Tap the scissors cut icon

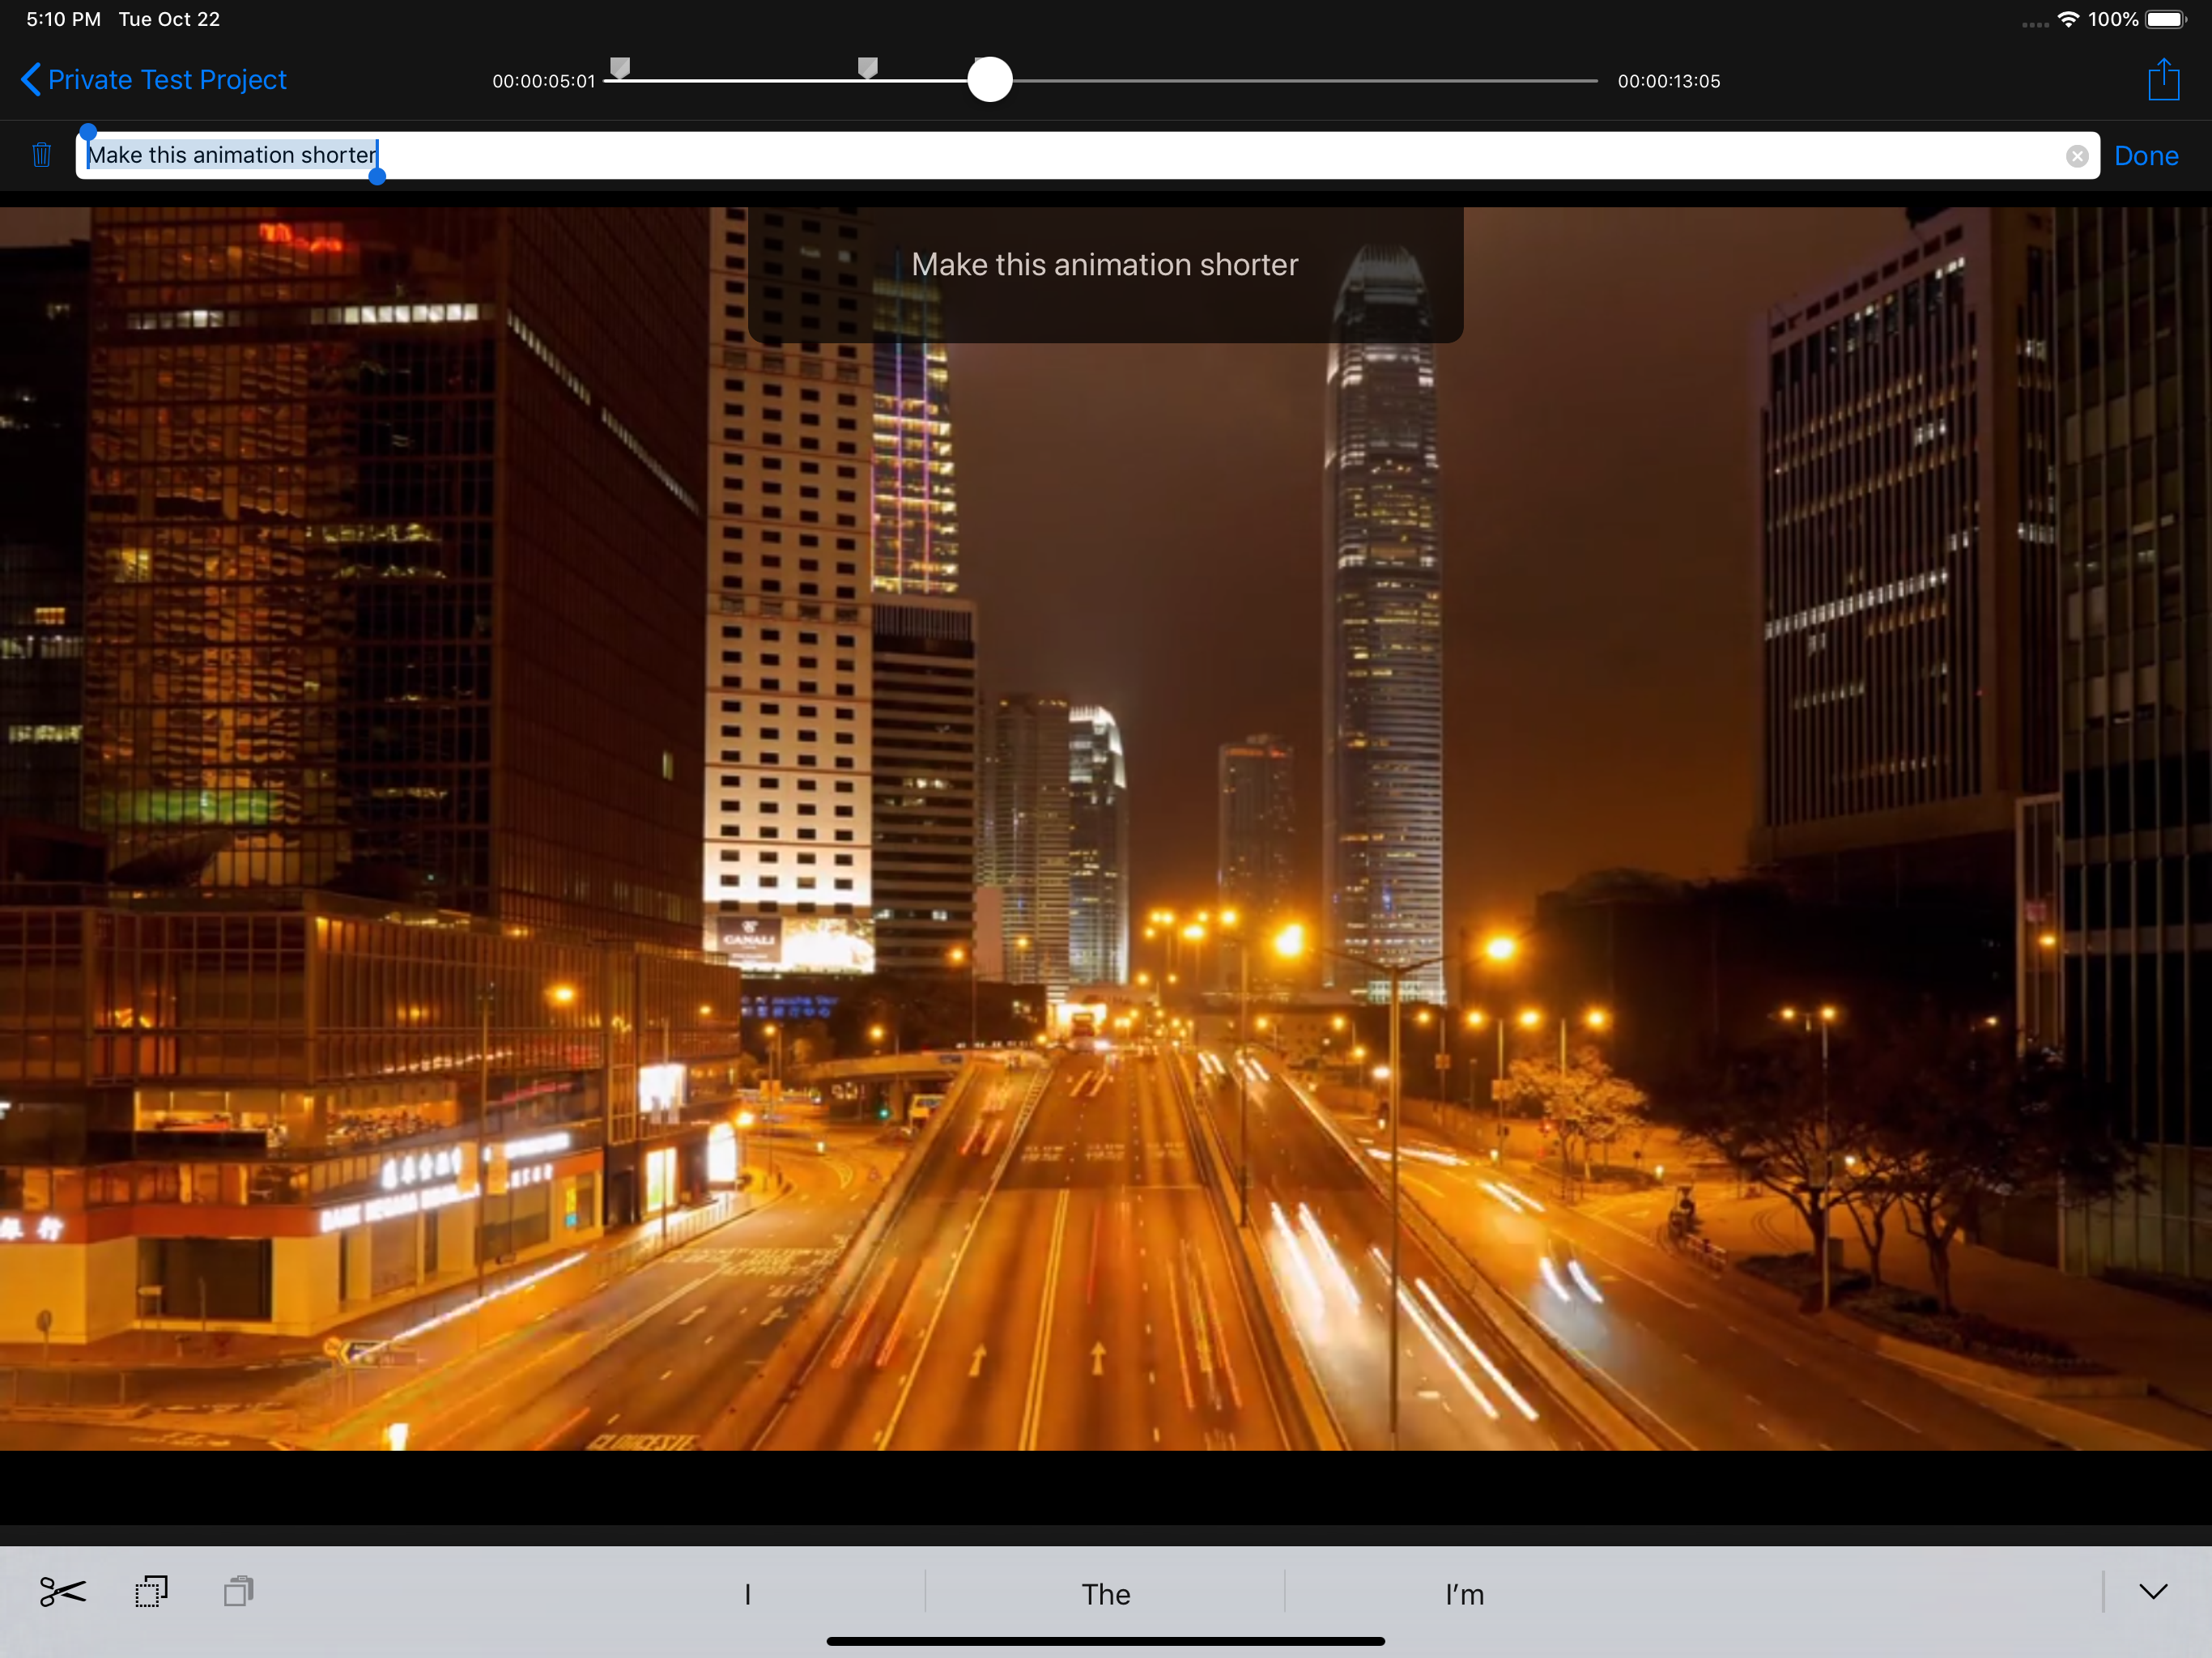pos(63,1591)
